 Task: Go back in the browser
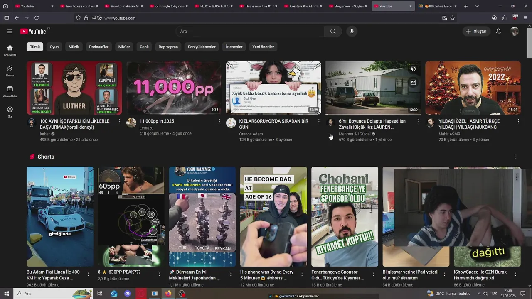[17, 18]
